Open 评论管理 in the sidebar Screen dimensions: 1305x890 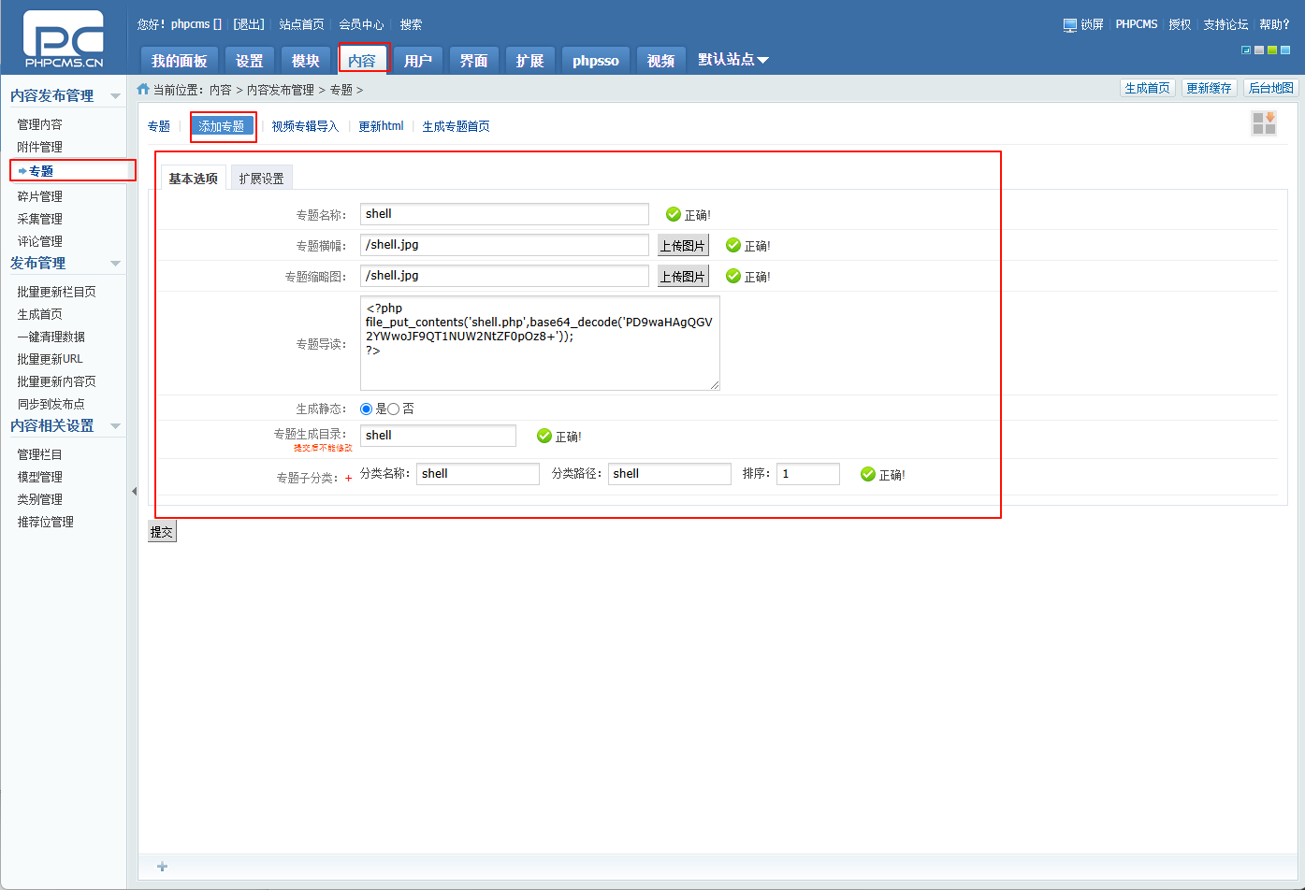pyautogui.click(x=40, y=241)
